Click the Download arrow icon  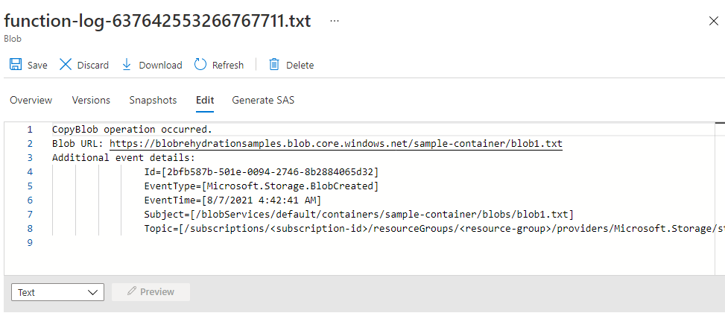click(127, 65)
